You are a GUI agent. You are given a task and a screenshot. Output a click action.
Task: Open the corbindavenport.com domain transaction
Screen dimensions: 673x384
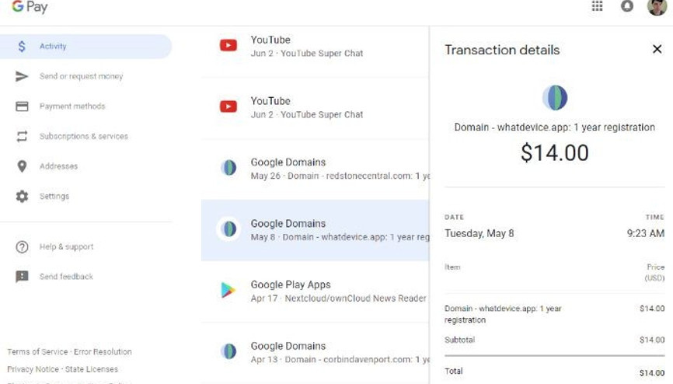click(315, 352)
